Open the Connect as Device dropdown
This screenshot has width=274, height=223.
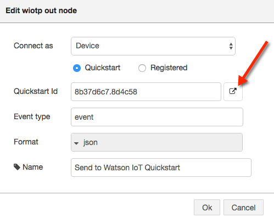pos(153,46)
